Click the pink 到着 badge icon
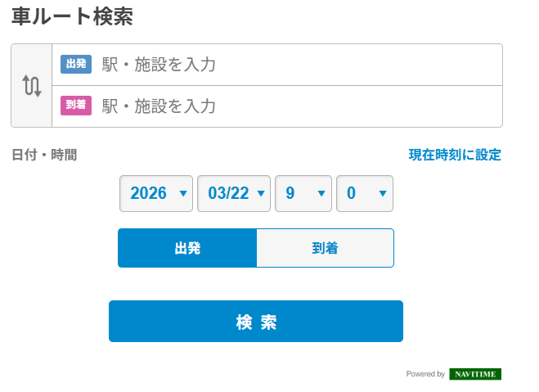539x392 pixels. 76,106
